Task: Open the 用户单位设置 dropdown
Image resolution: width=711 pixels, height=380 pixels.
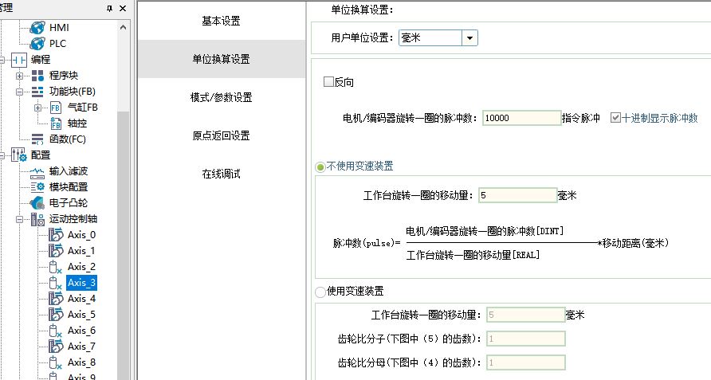Action: (x=469, y=37)
